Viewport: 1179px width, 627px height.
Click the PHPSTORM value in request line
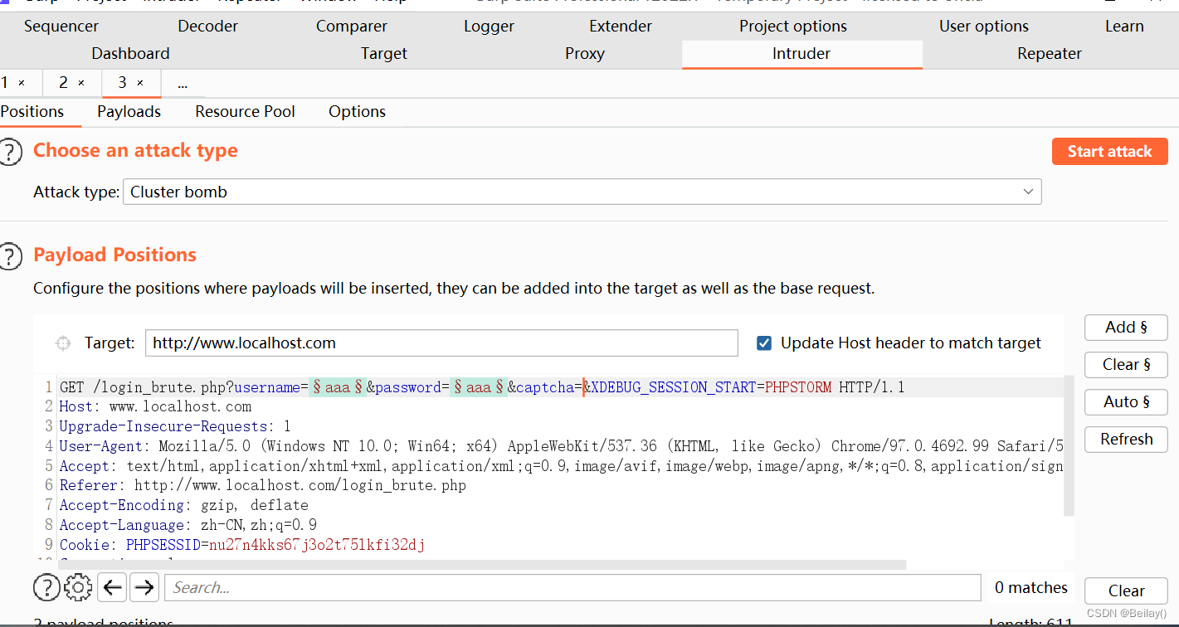[x=798, y=387]
